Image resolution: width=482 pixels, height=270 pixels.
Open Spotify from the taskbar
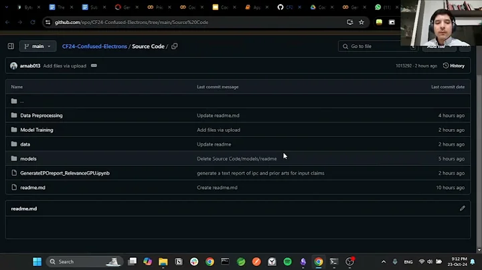(x=287, y=262)
